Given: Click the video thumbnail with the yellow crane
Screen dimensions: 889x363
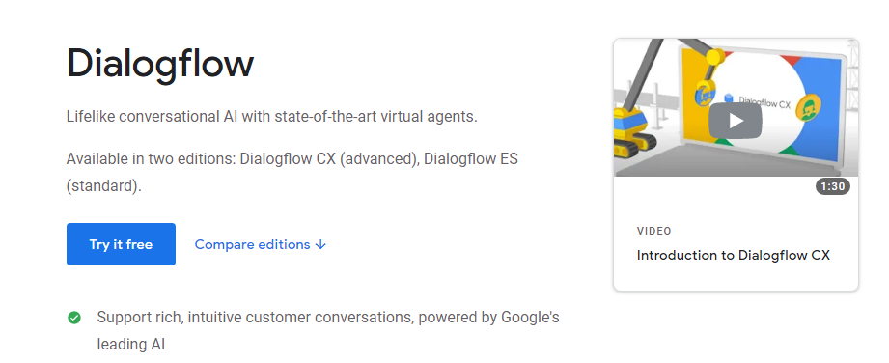Looking at the screenshot, I should click(x=736, y=108).
